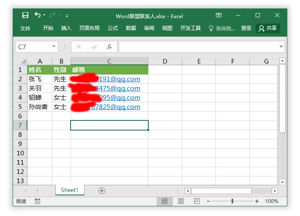Select row 7 header

coord(20,125)
